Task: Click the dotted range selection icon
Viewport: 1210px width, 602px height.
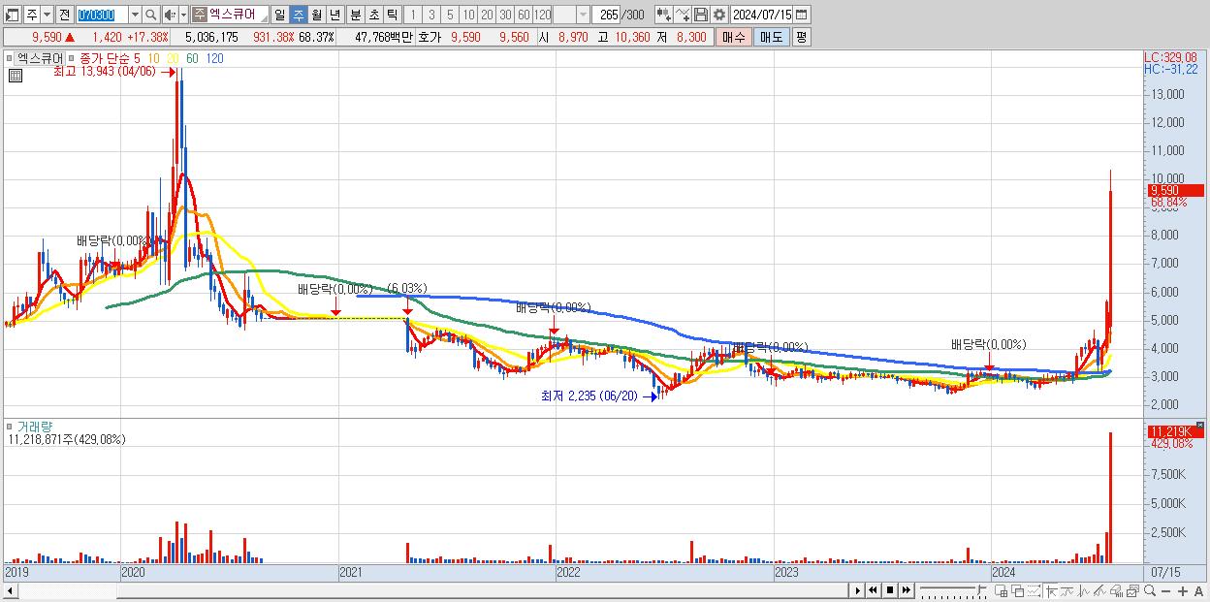Action: [1034, 590]
